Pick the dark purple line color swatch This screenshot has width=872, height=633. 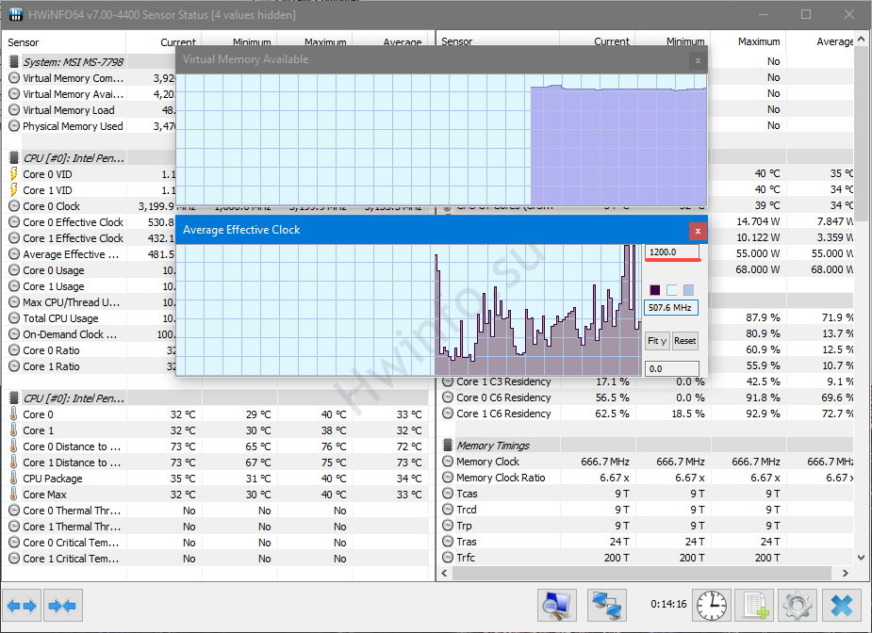click(655, 290)
